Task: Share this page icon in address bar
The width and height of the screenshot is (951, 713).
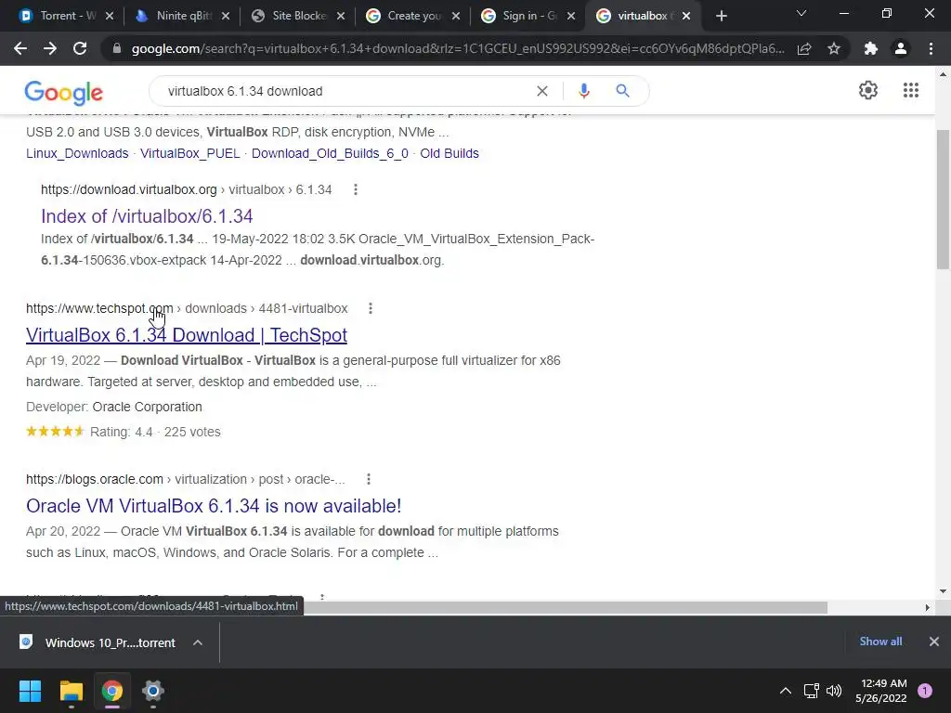Action: (804, 48)
